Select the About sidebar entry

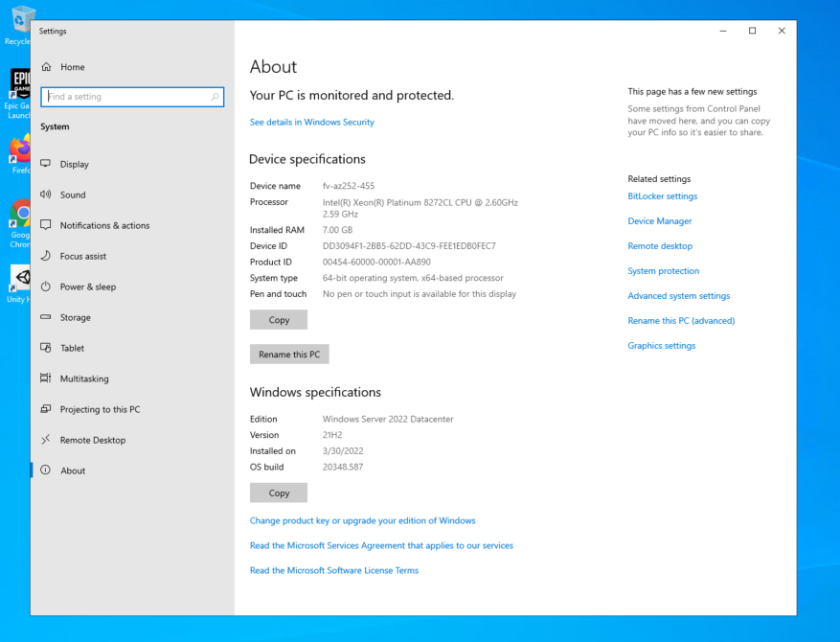click(x=132, y=470)
